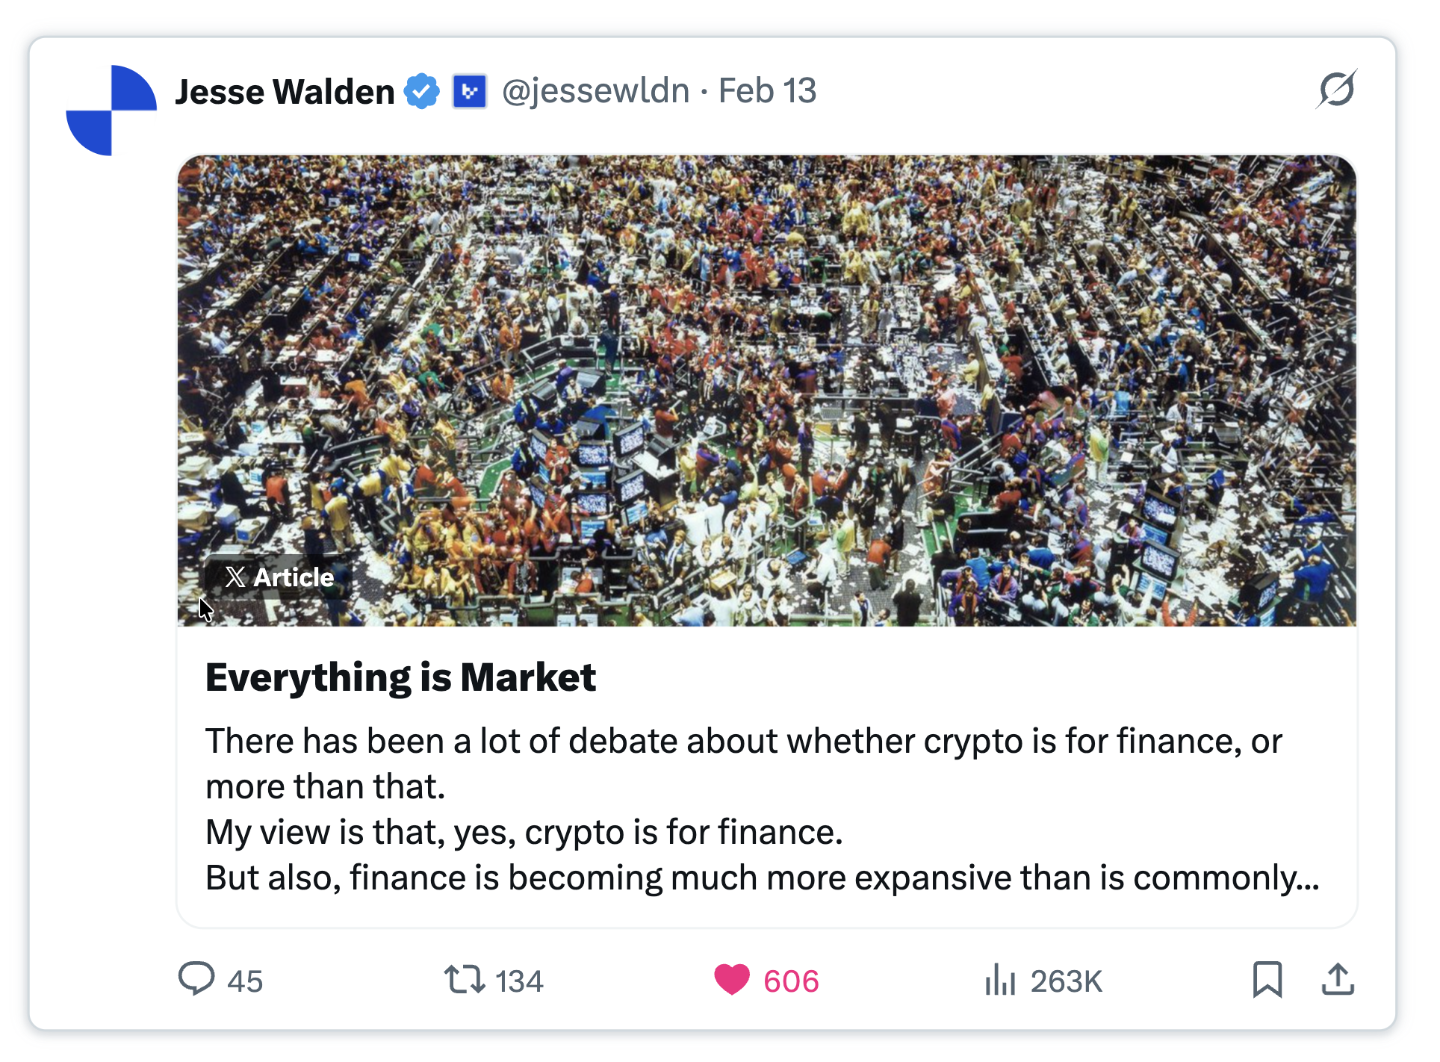Screen dimensions: 1440x1062
Task: Click the blue verified checkmark badge
Action: [x=422, y=90]
